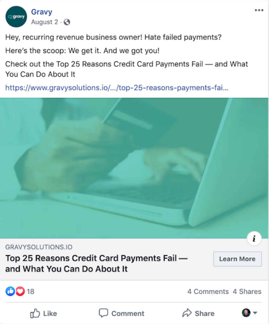Click the Learn More button
The width and height of the screenshot is (269, 324).
click(237, 259)
